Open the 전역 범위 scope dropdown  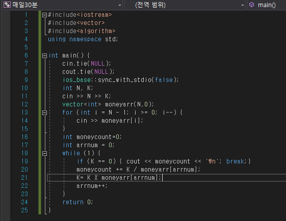pyautogui.click(x=242, y=5)
